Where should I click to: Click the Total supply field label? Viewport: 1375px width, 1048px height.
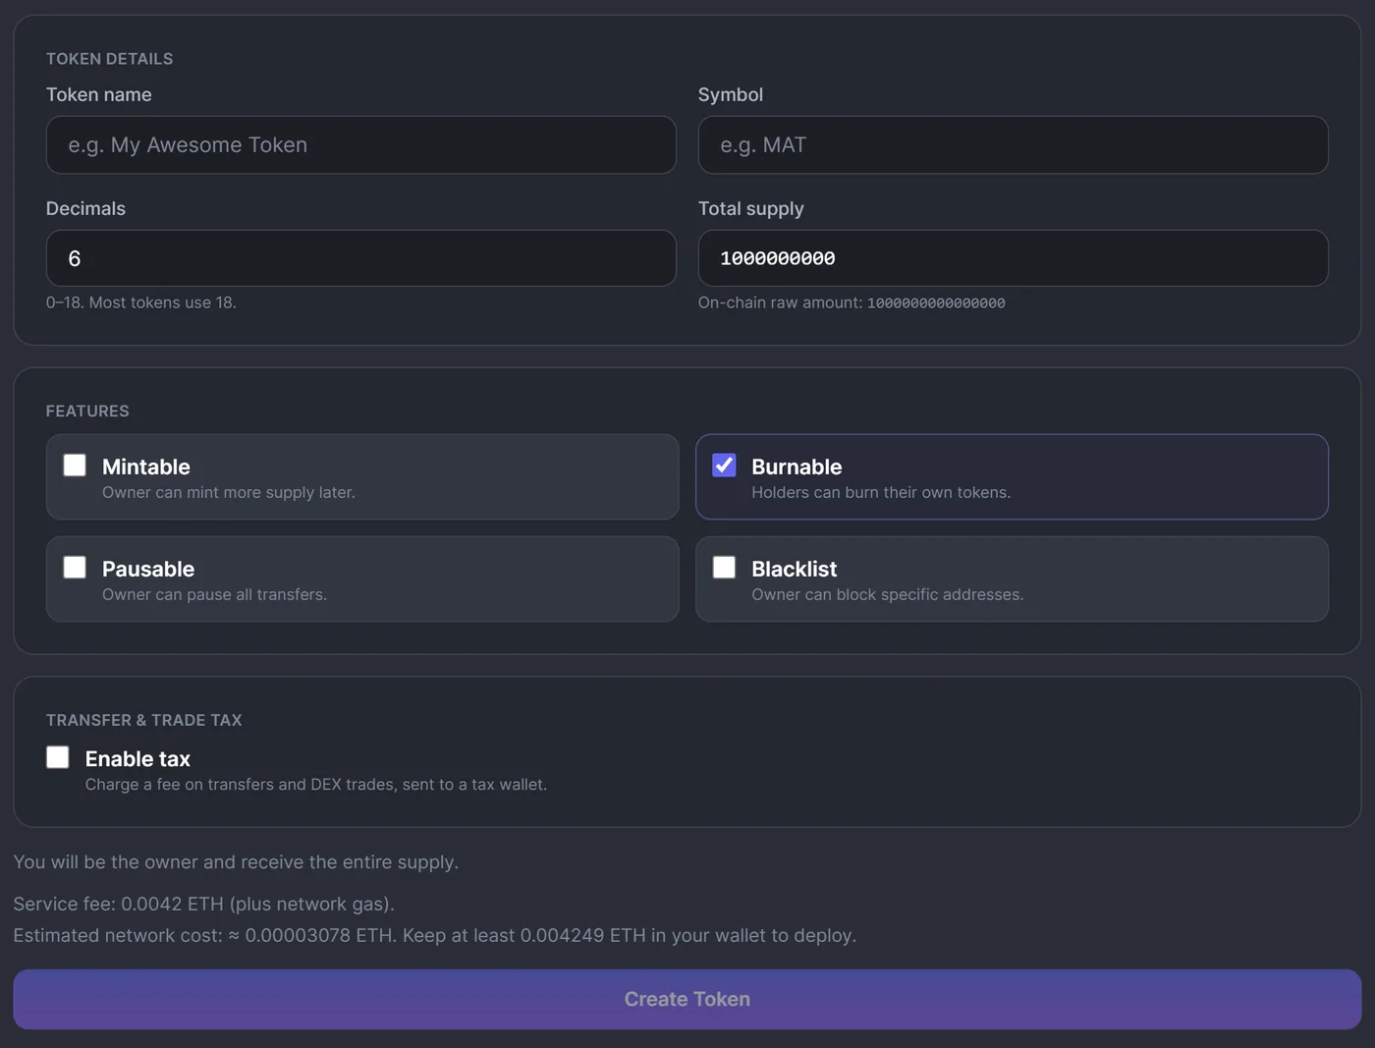751,208
